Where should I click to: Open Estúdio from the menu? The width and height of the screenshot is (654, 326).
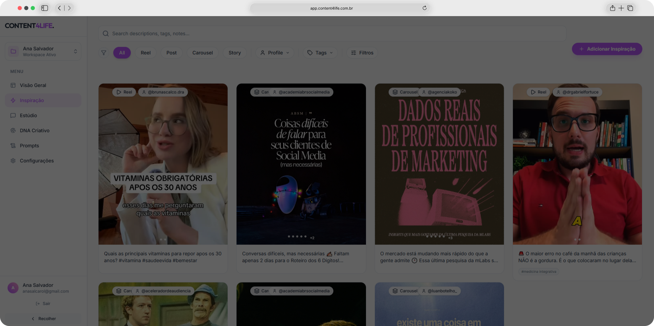43,116
